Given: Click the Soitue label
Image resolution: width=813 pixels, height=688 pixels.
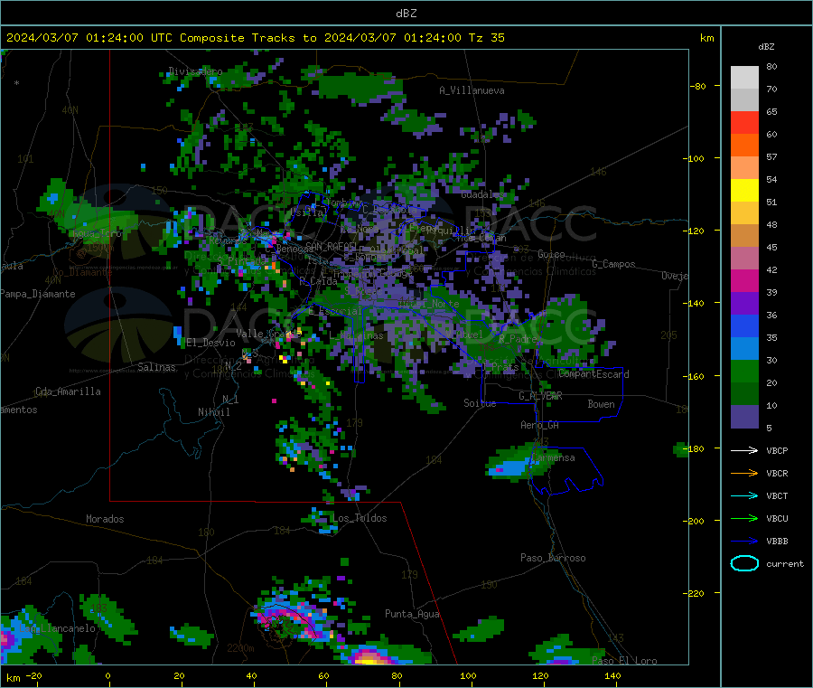Looking at the screenshot, I should pos(480,403).
